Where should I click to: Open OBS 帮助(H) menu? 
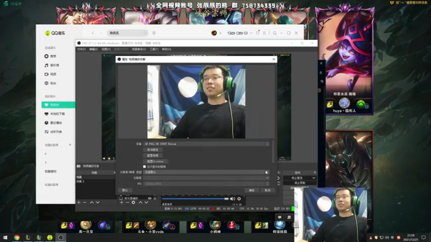click(x=166, y=49)
